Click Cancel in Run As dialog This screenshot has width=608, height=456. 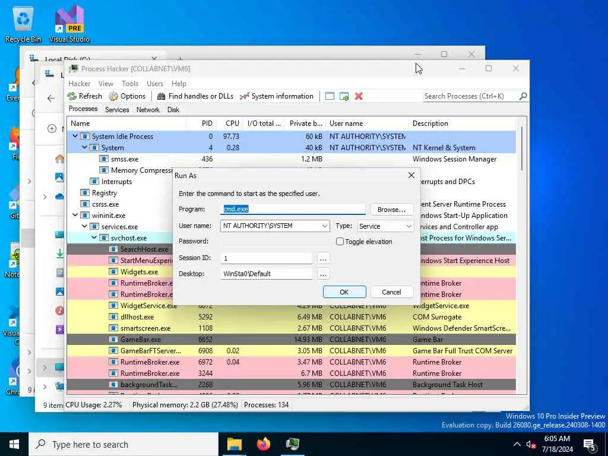coord(392,292)
